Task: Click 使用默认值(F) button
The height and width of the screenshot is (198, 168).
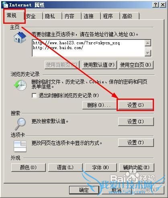Action: (x=99, y=65)
